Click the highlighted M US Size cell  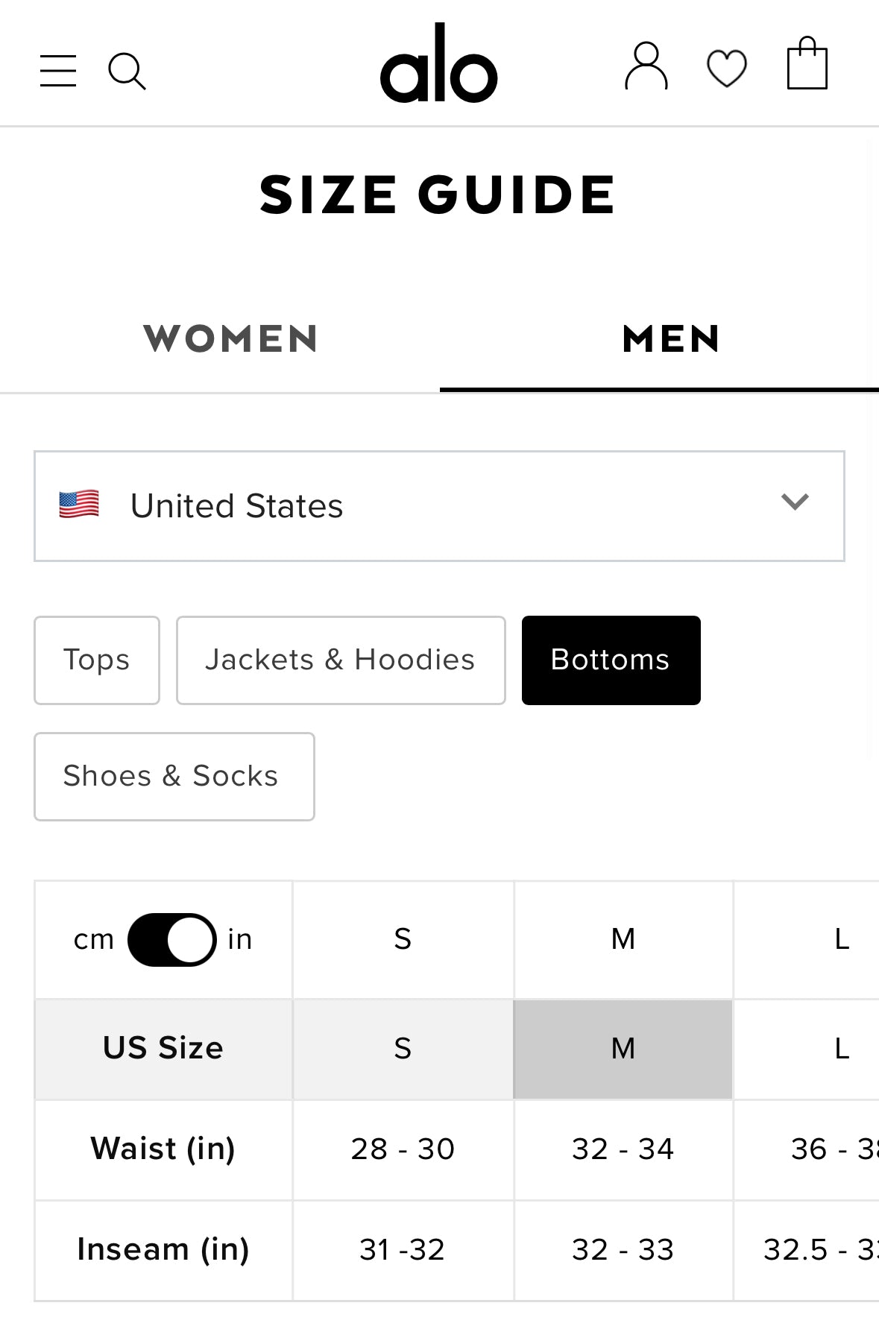(x=623, y=1049)
